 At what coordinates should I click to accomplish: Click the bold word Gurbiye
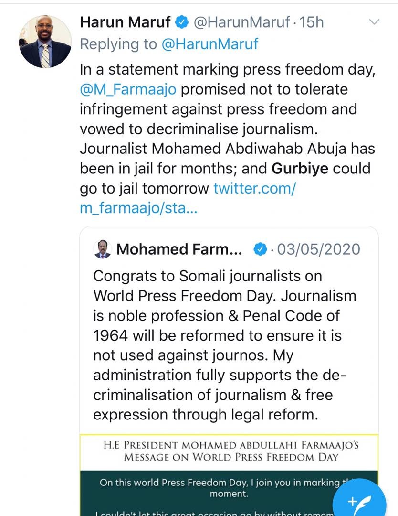(300, 169)
